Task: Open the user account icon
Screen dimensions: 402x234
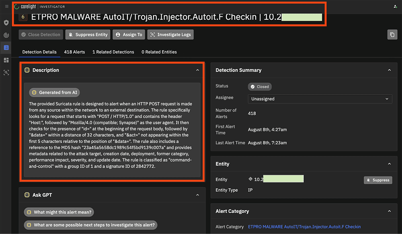Action: (395, 7)
